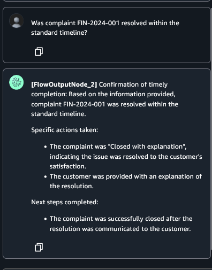Click 'Confirmation of timely completion' text
Image resolution: width=212 pixels, height=270 pixels.
tap(99, 89)
